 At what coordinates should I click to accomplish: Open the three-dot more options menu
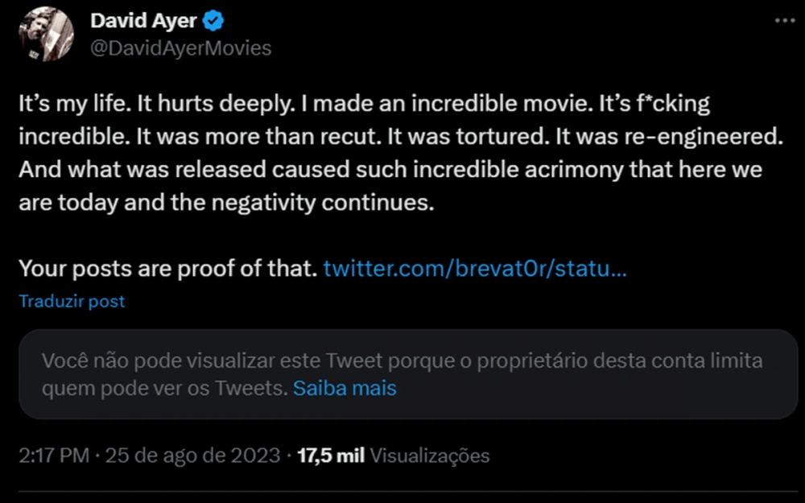coord(783,21)
